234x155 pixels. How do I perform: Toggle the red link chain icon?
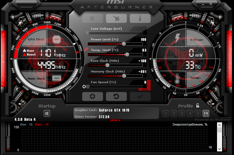coord(86,49)
